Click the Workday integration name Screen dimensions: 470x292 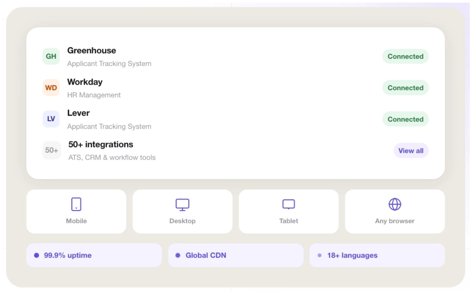[85, 82]
